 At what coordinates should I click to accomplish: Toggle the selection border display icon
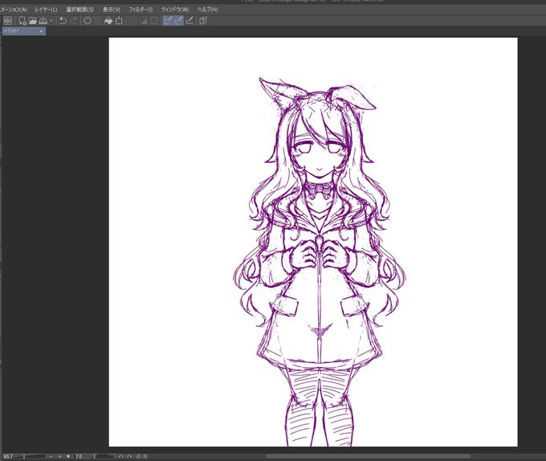tap(154, 21)
